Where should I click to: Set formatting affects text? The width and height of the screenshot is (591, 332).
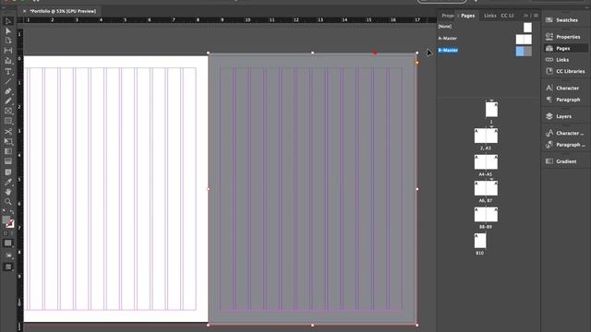coord(11,233)
